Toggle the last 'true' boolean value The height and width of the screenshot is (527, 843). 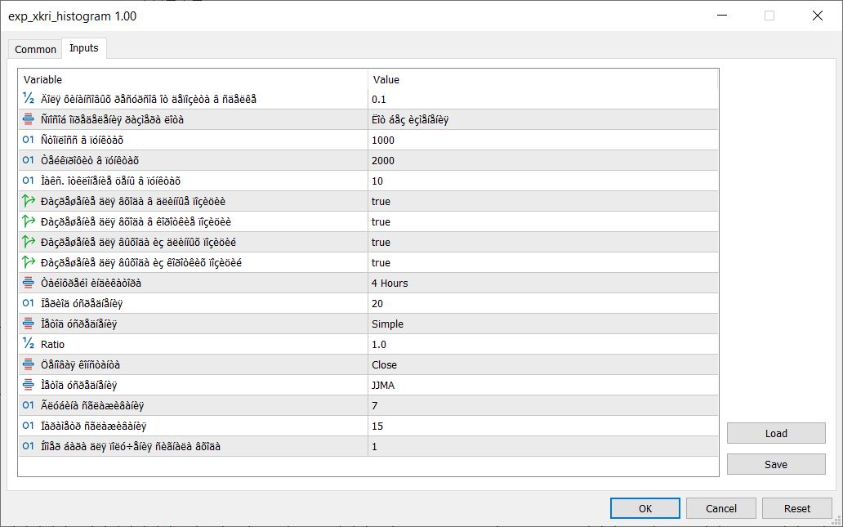(x=381, y=262)
